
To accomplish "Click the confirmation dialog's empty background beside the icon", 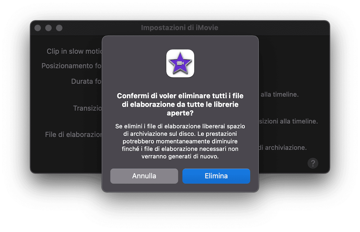I will tap(133, 64).
